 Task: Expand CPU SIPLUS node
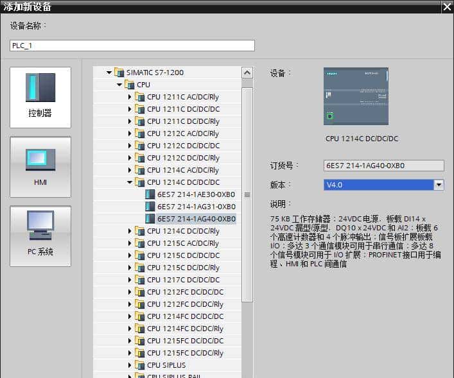(130, 365)
